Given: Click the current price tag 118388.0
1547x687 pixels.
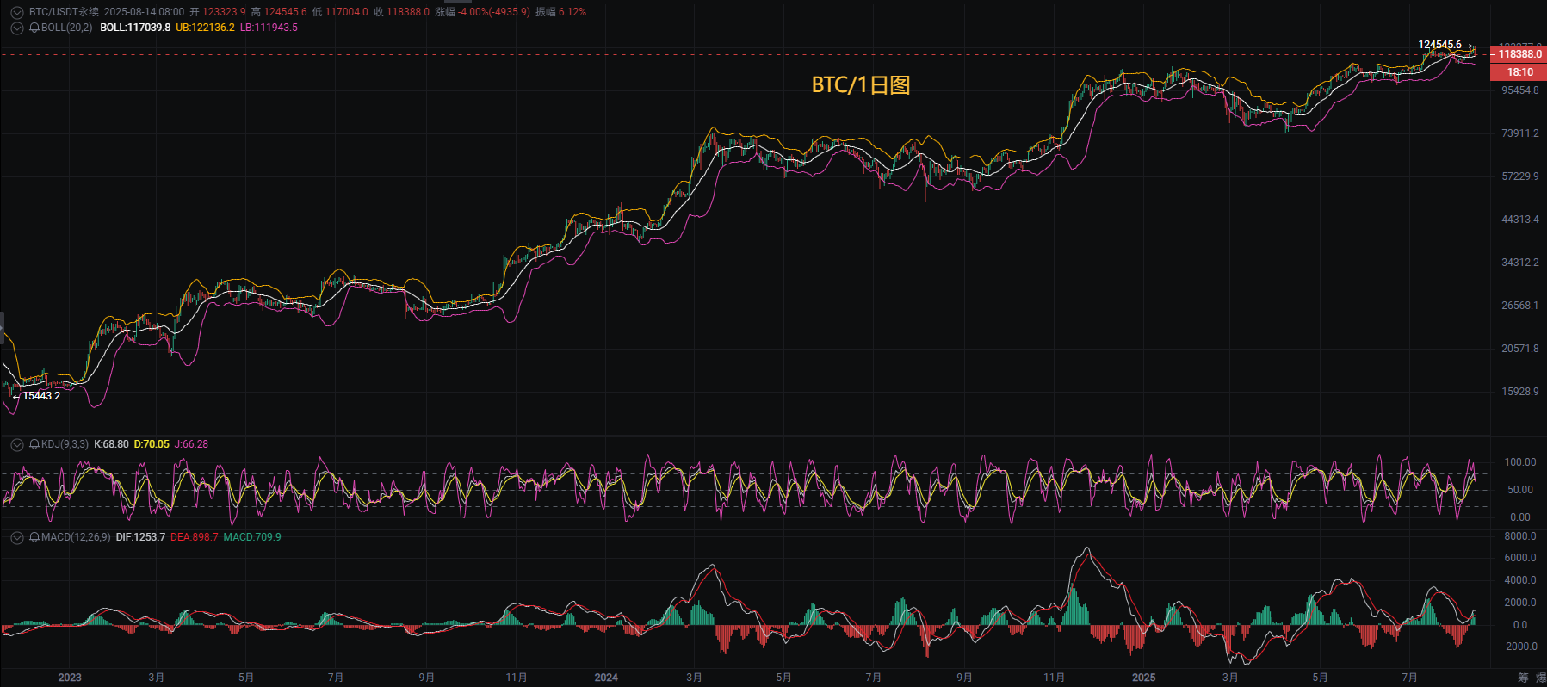Looking at the screenshot, I should [1519, 54].
